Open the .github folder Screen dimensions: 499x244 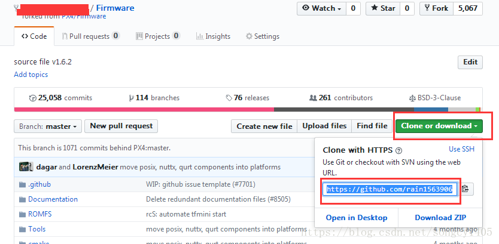click(x=39, y=184)
